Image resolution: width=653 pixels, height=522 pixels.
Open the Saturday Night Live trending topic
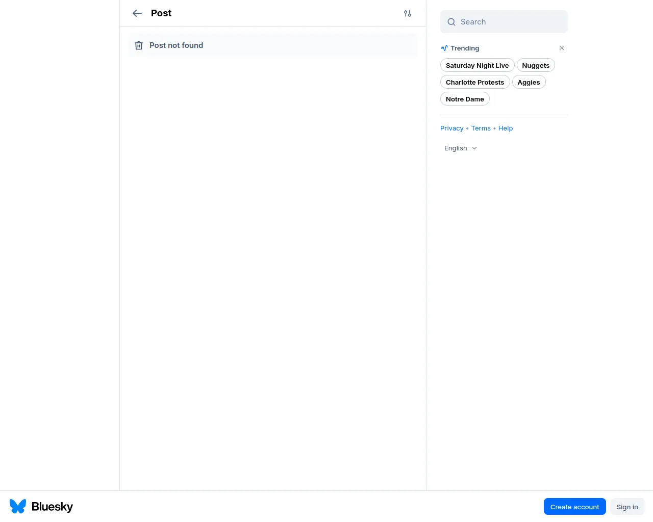477,65
